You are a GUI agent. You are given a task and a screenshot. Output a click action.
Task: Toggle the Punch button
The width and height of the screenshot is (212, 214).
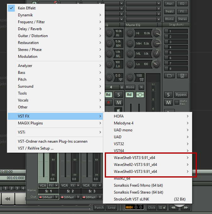click(x=99, y=208)
